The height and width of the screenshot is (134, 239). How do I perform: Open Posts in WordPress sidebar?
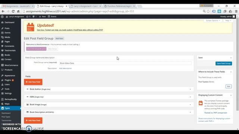point(7,28)
